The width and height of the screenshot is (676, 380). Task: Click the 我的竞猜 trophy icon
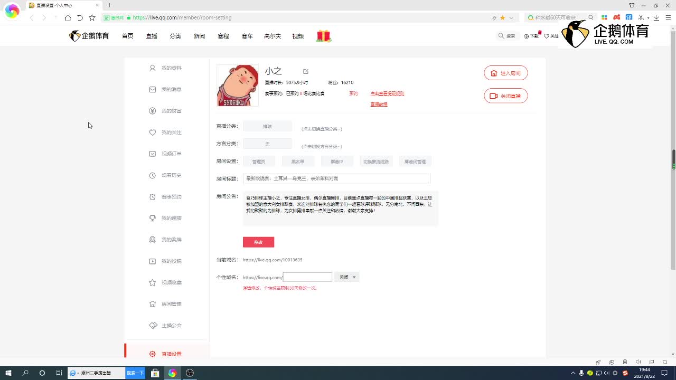coord(153,218)
